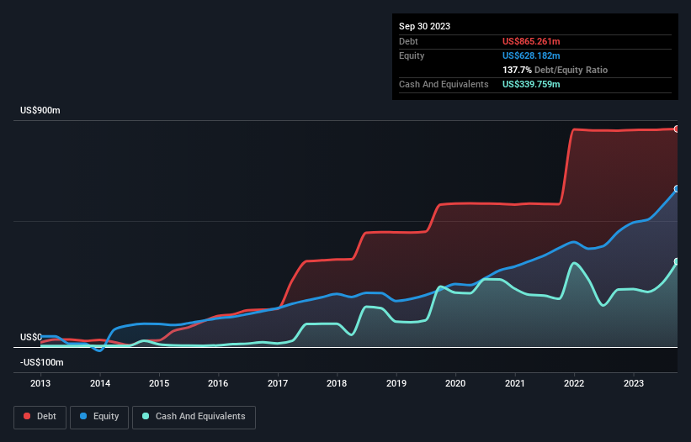Select the 2015 x-axis label
The image size is (691, 442).
tap(159, 383)
